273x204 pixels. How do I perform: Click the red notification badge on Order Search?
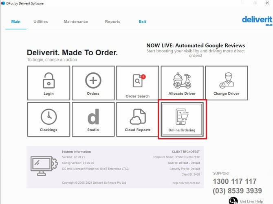143,76
